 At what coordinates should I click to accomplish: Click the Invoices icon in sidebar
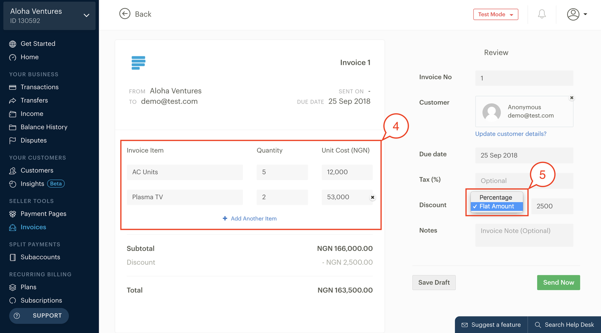click(13, 227)
